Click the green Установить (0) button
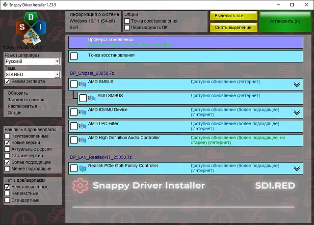 tap(285, 22)
